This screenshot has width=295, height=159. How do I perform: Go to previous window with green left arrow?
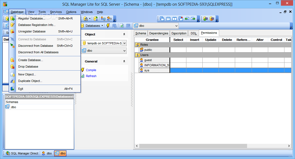coord(187,19)
